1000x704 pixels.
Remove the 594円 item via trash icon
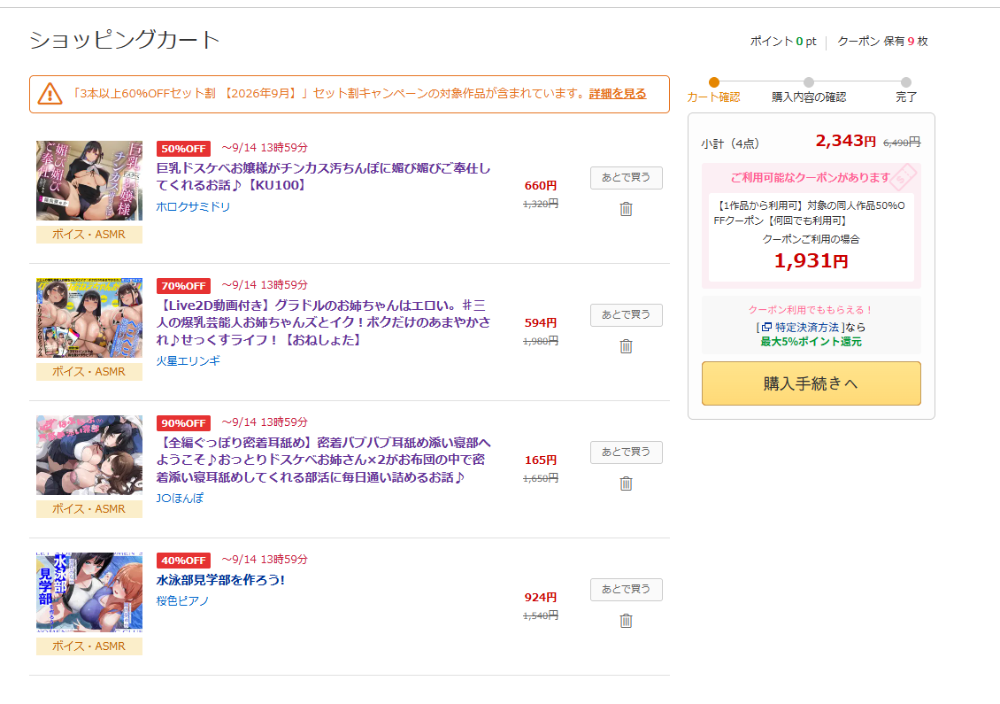coord(626,346)
